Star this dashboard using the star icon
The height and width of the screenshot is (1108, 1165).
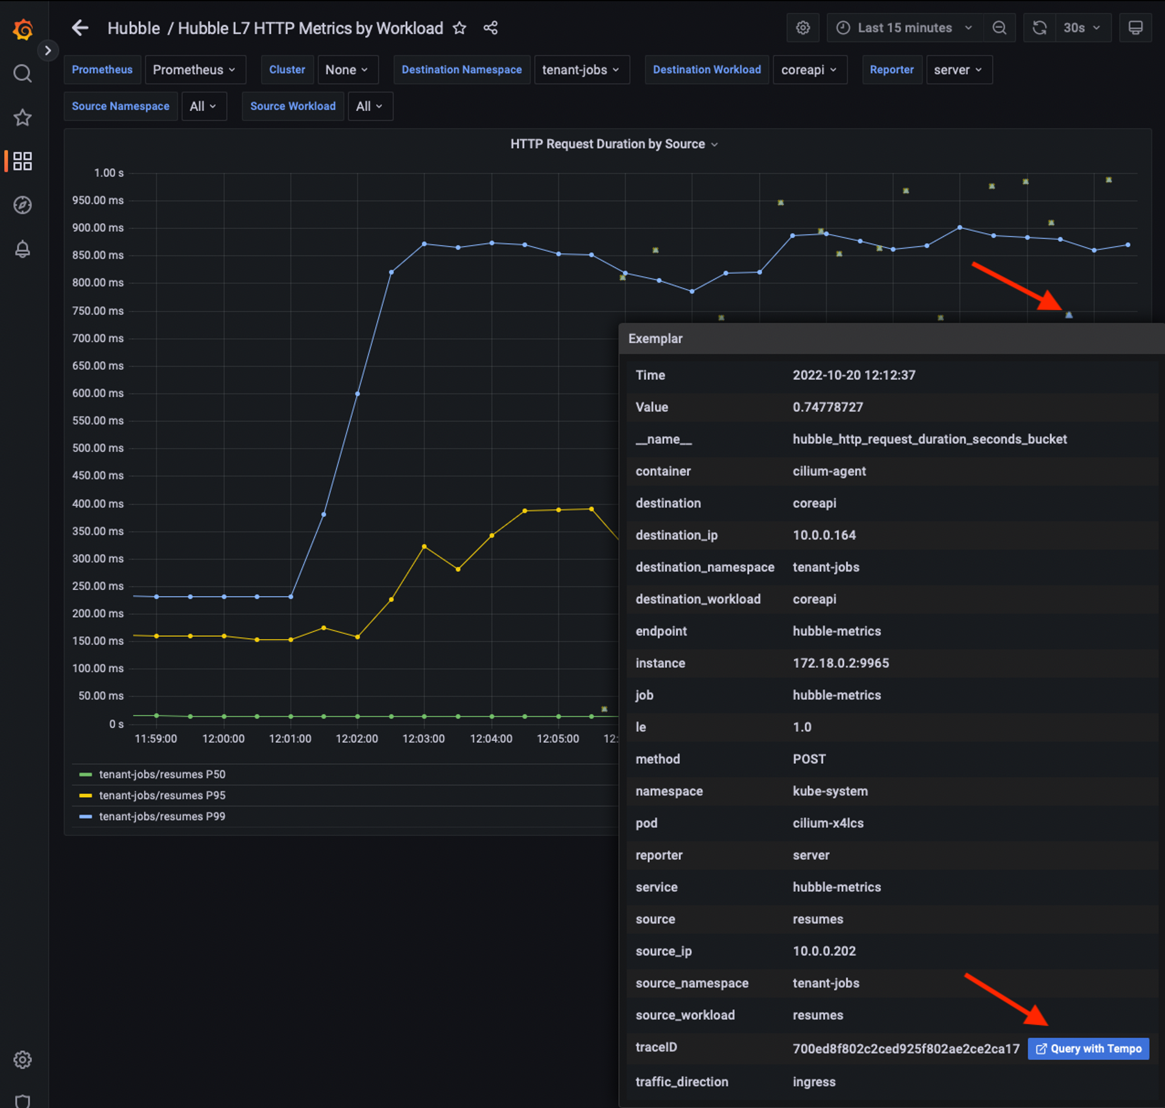[459, 28]
